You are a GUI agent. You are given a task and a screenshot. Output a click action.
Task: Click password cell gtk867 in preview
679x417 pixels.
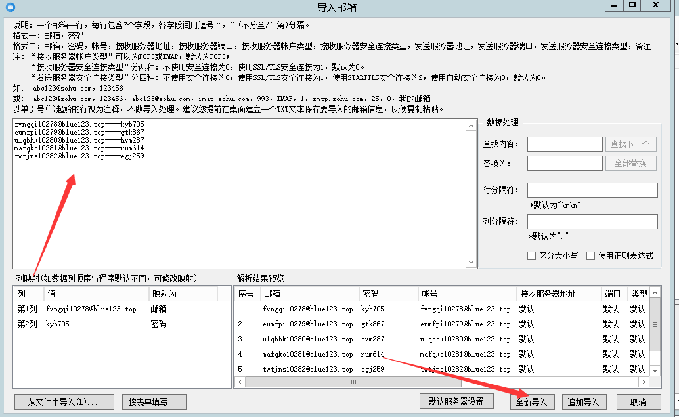(x=372, y=324)
